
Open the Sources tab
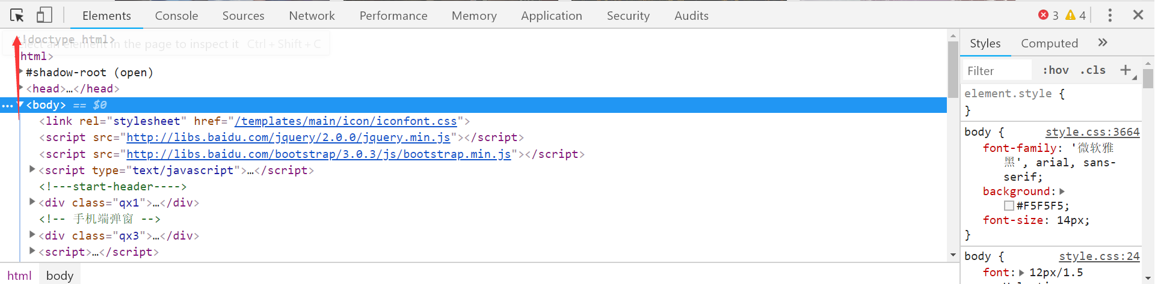243,16
